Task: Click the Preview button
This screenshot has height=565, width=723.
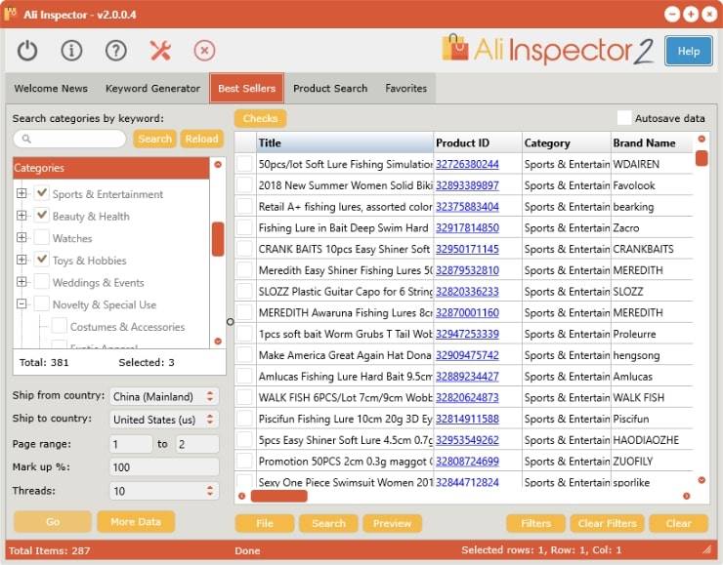Action: click(392, 524)
